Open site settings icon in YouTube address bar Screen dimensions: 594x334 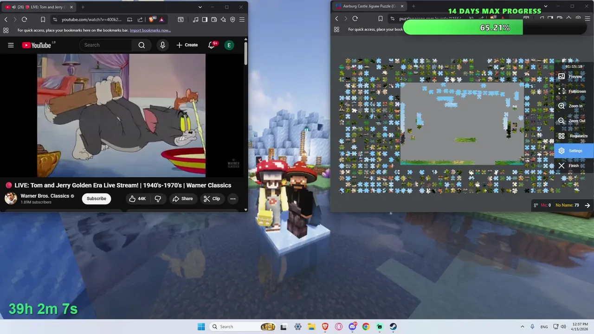click(x=55, y=19)
